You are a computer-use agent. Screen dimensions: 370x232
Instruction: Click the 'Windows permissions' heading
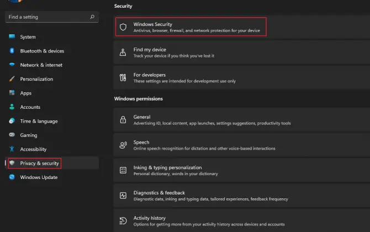pos(139,99)
